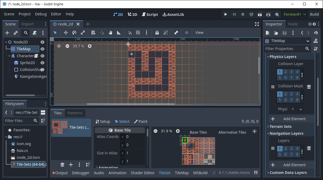
Task: Switch to the Node tab
Action: (x=293, y=24)
